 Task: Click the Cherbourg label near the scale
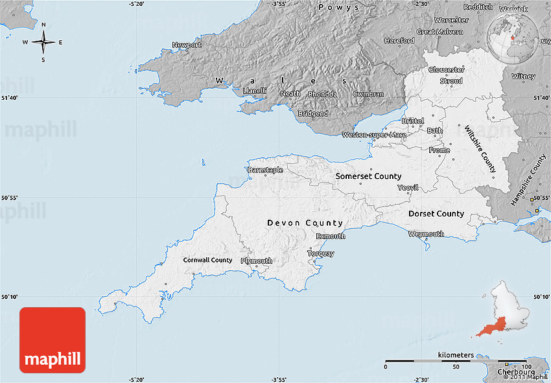[515, 373]
